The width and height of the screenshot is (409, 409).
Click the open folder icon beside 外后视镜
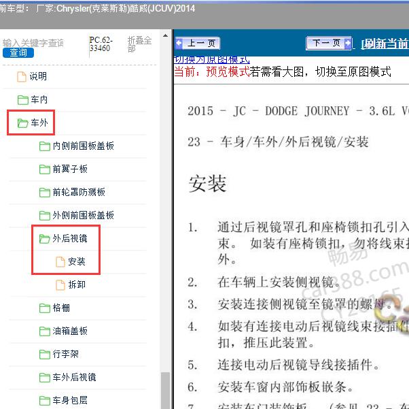click(45, 239)
